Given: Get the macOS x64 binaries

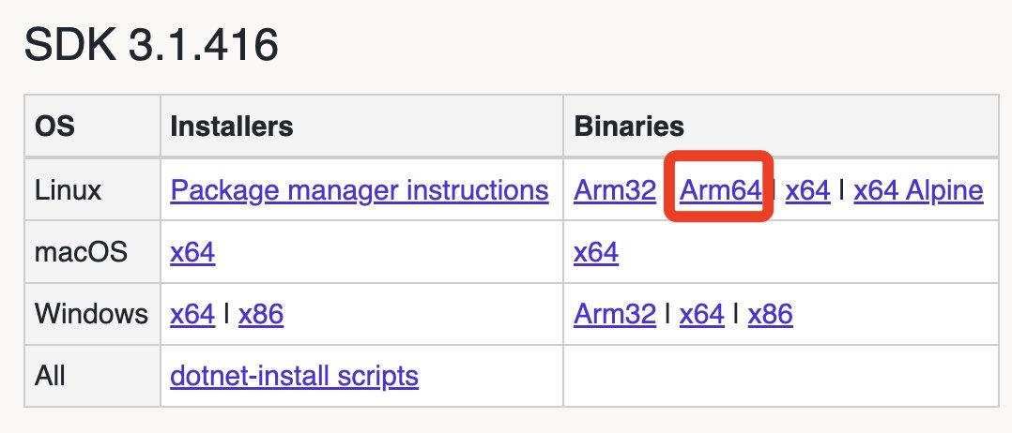Looking at the screenshot, I should tap(596, 253).
